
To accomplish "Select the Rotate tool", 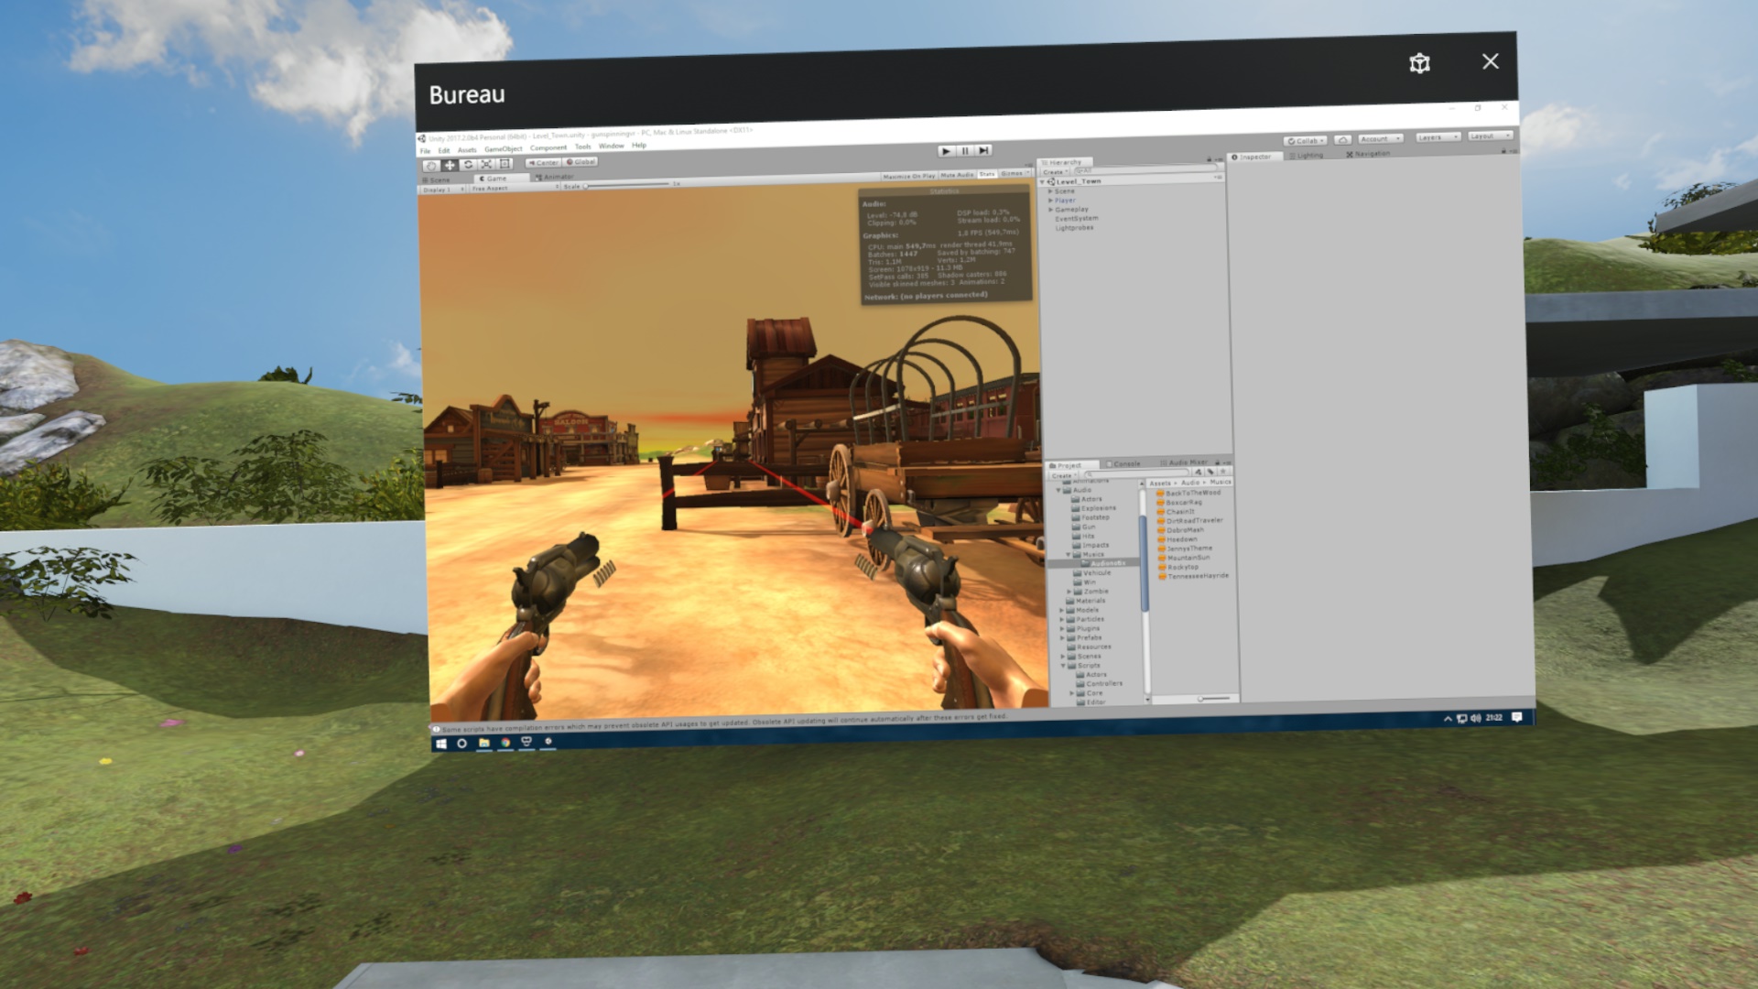I will point(468,165).
